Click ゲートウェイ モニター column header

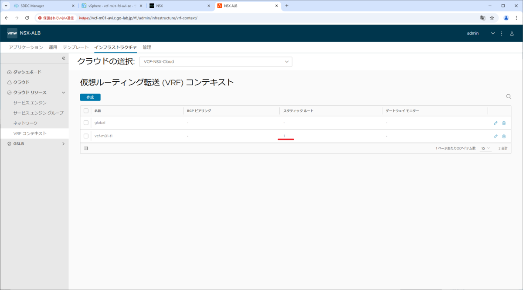pyautogui.click(x=402, y=111)
